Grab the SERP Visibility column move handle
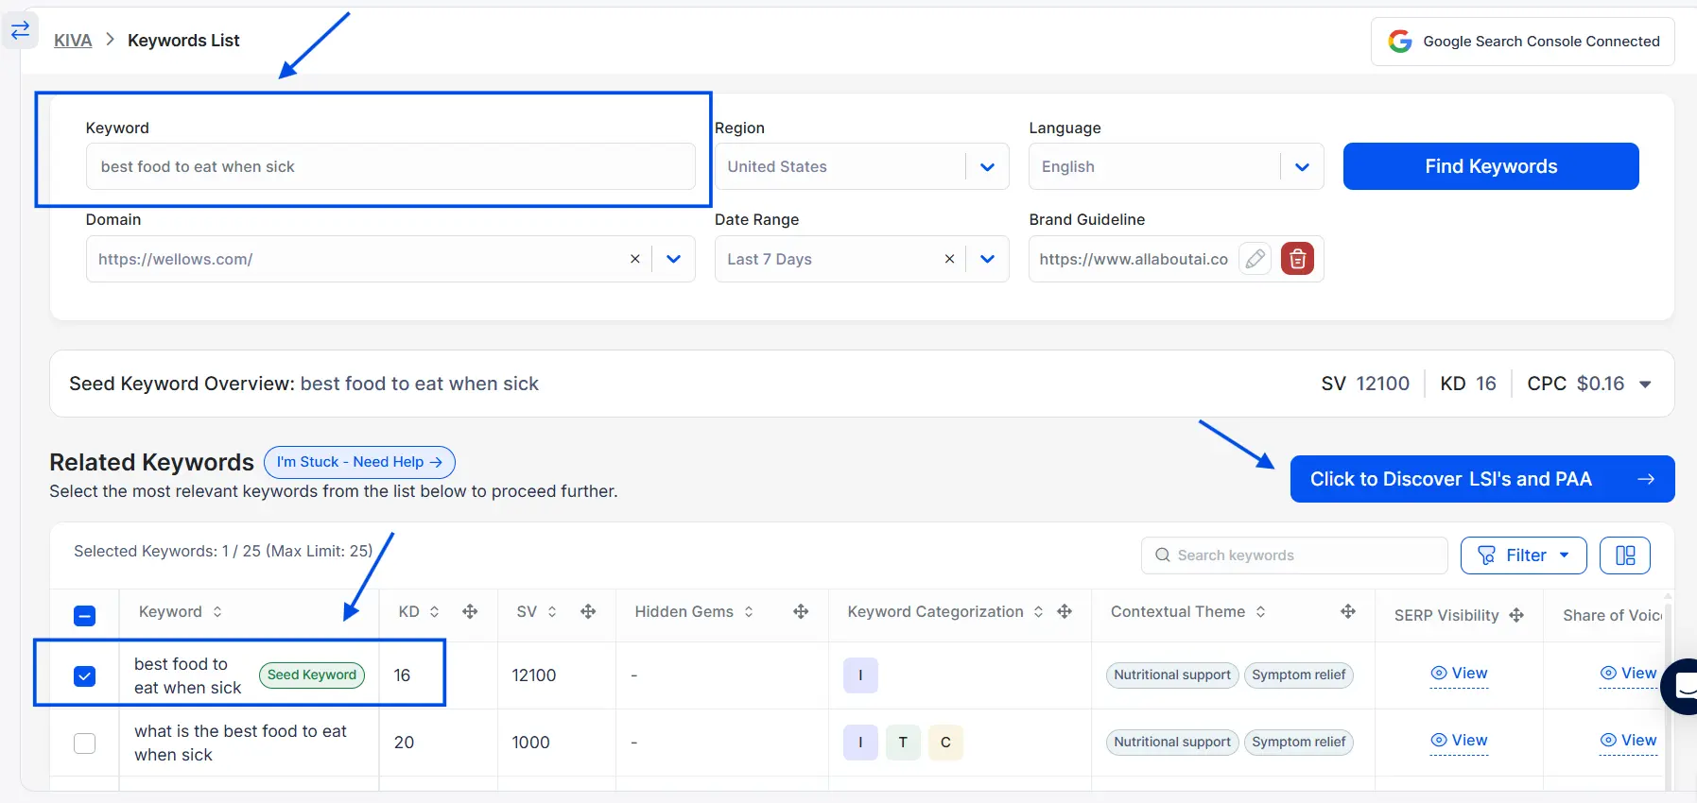The width and height of the screenshot is (1697, 803). (x=1516, y=616)
